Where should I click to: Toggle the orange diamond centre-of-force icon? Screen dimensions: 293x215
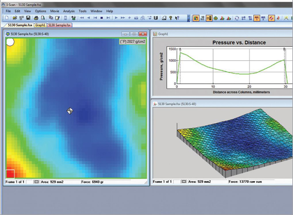271,18
